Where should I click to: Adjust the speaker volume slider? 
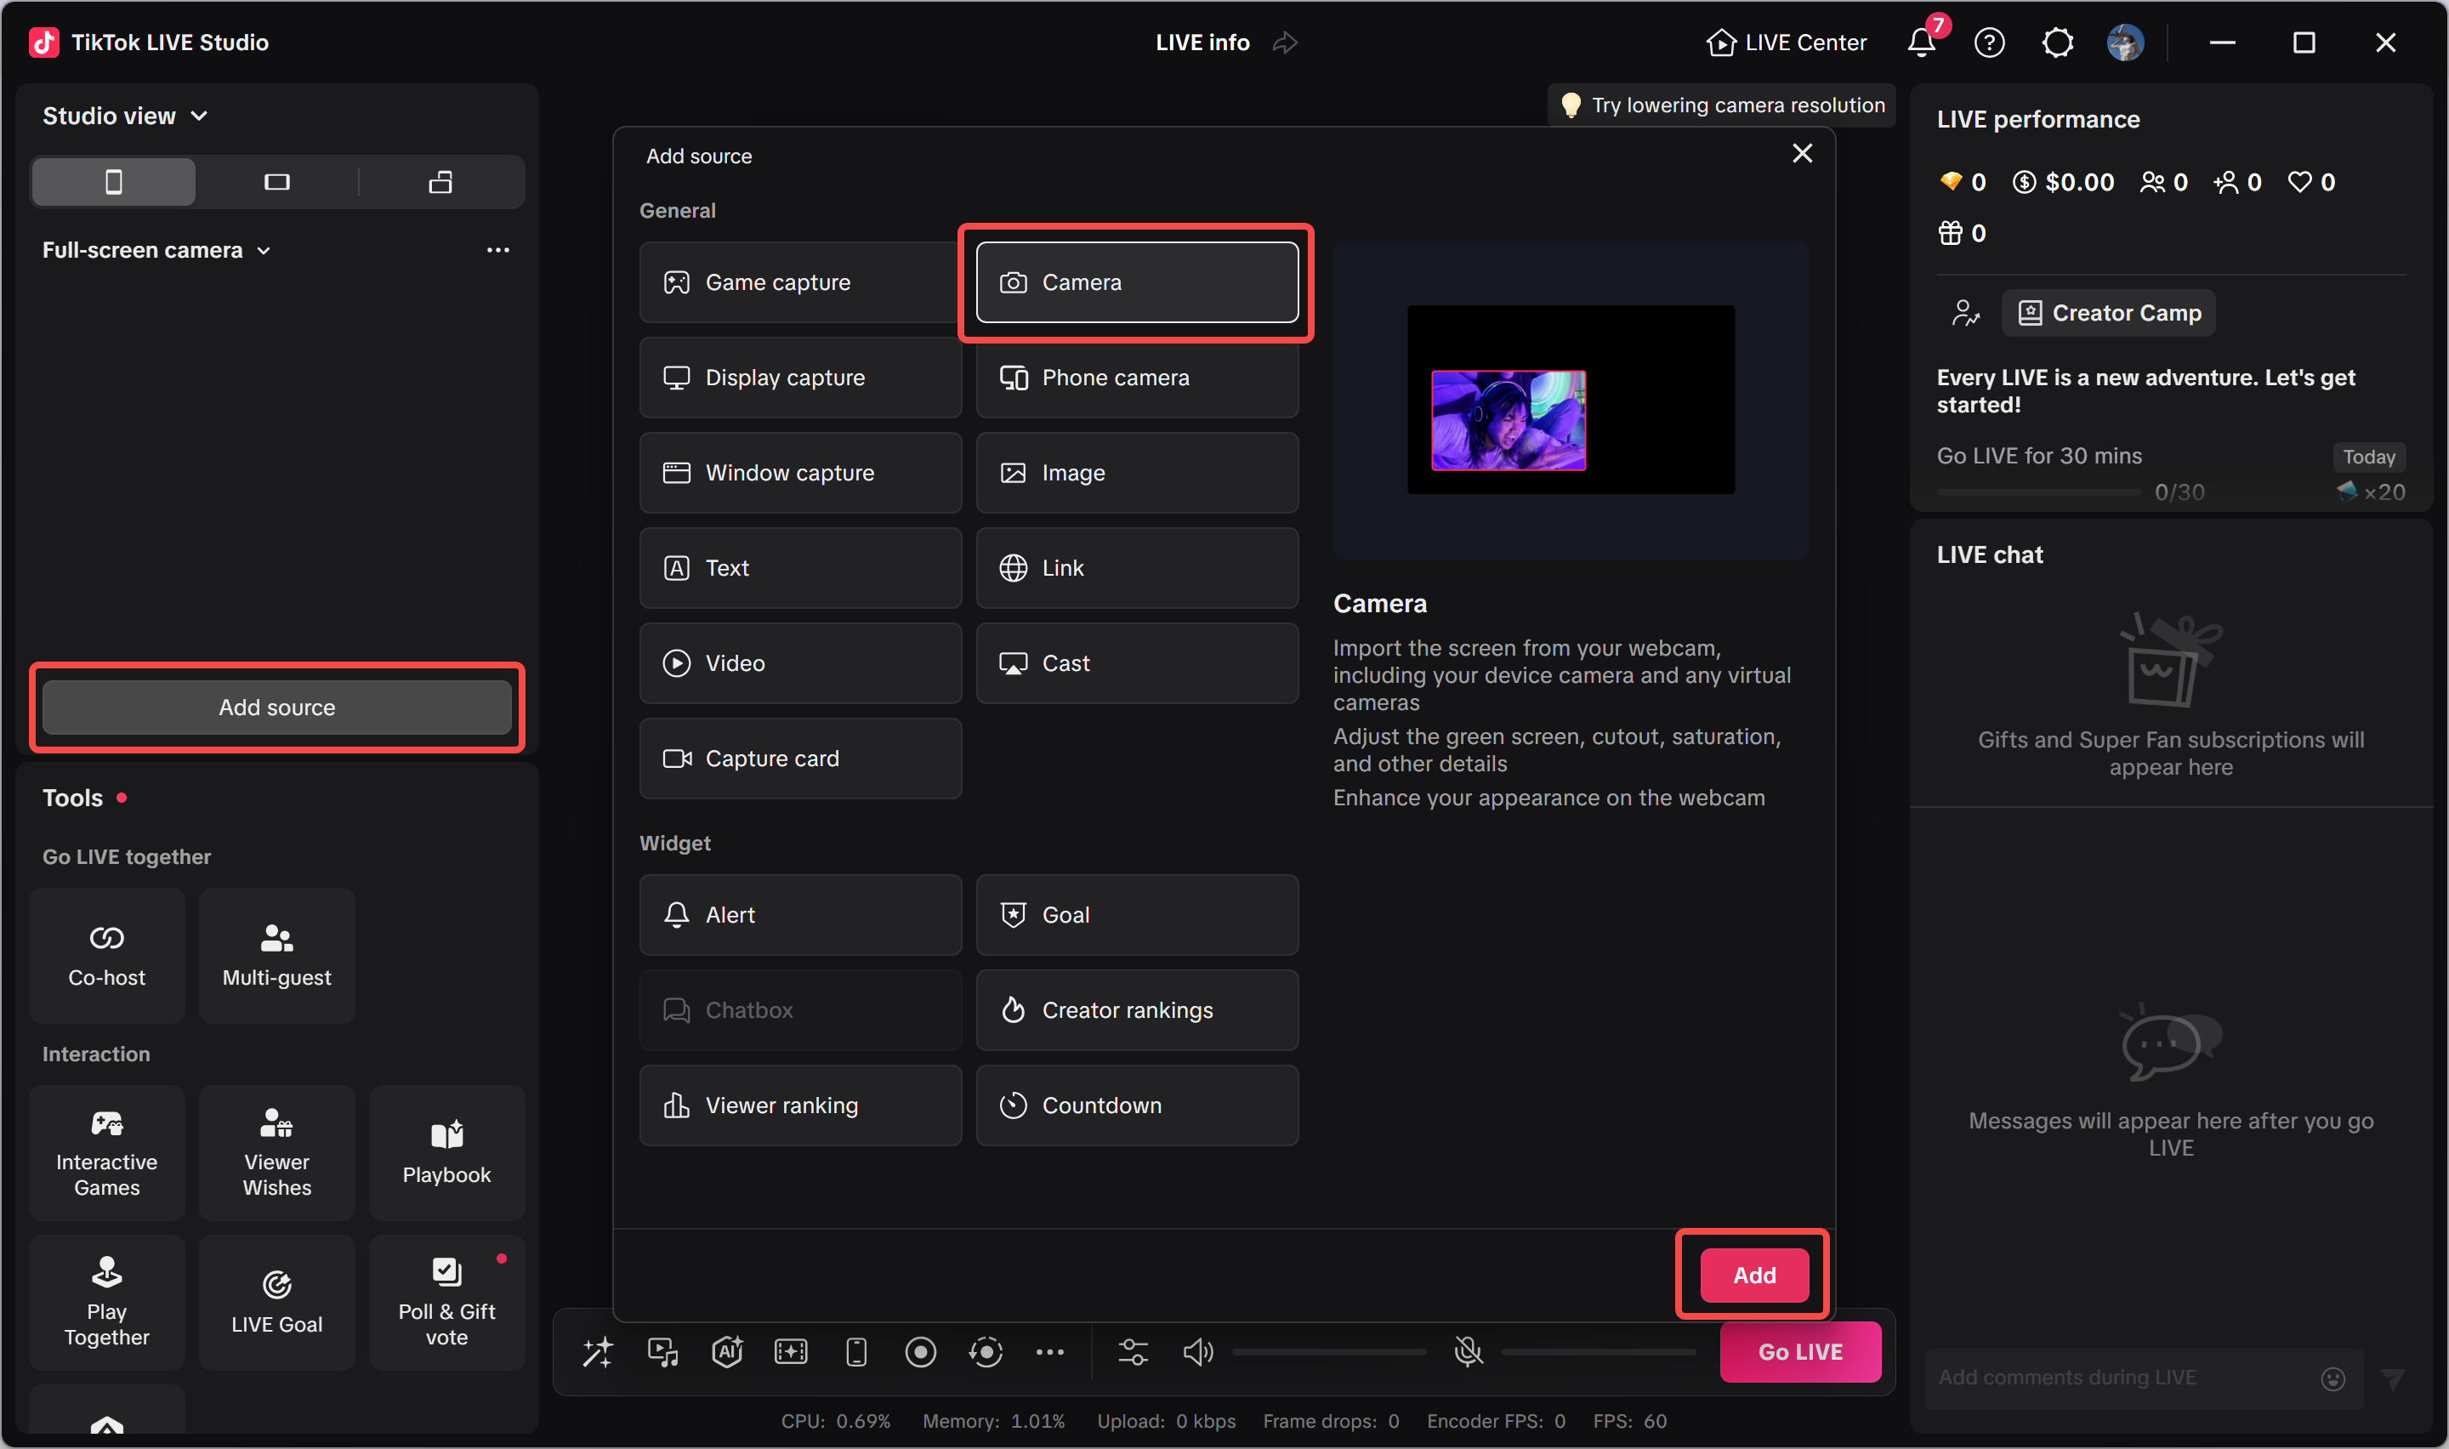click(1328, 1352)
